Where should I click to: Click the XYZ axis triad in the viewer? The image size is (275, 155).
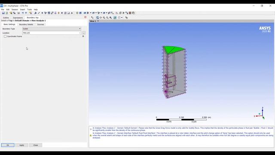click(x=260, y=113)
